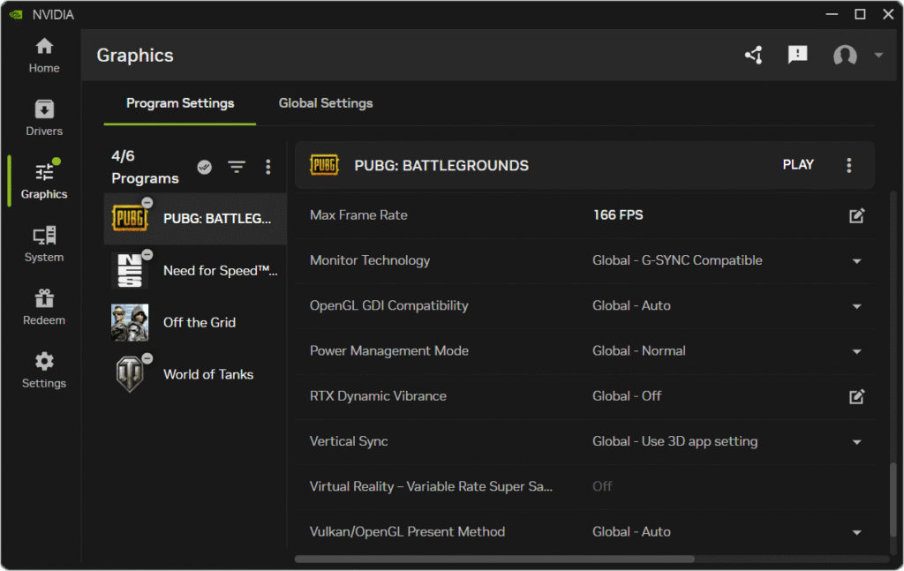The width and height of the screenshot is (904, 571).
Task: Open the user account avatar
Action: click(845, 56)
